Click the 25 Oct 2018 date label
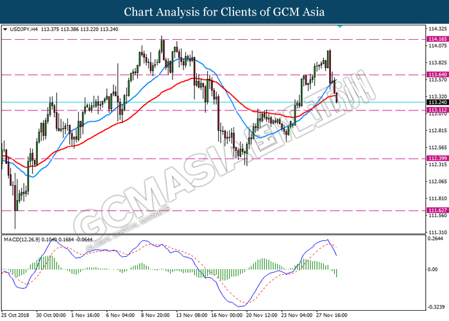Image resolution: width=449 pixels, height=321 pixels. (x=15, y=315)
